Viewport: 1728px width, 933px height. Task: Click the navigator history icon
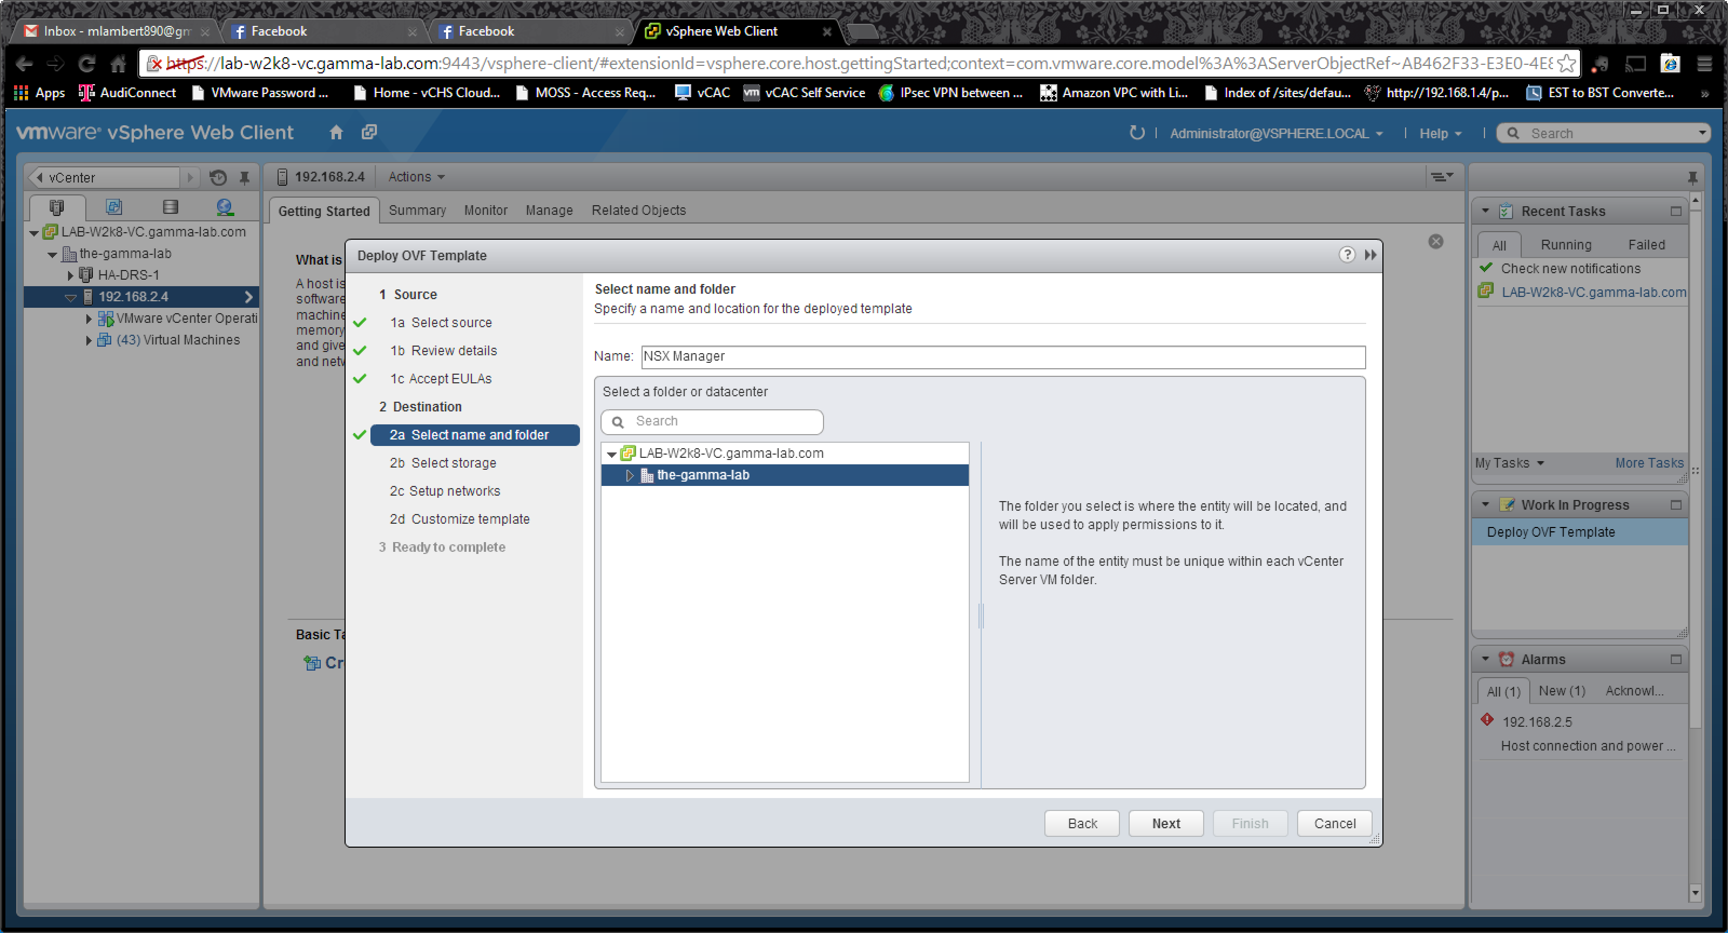click(218, 177)
